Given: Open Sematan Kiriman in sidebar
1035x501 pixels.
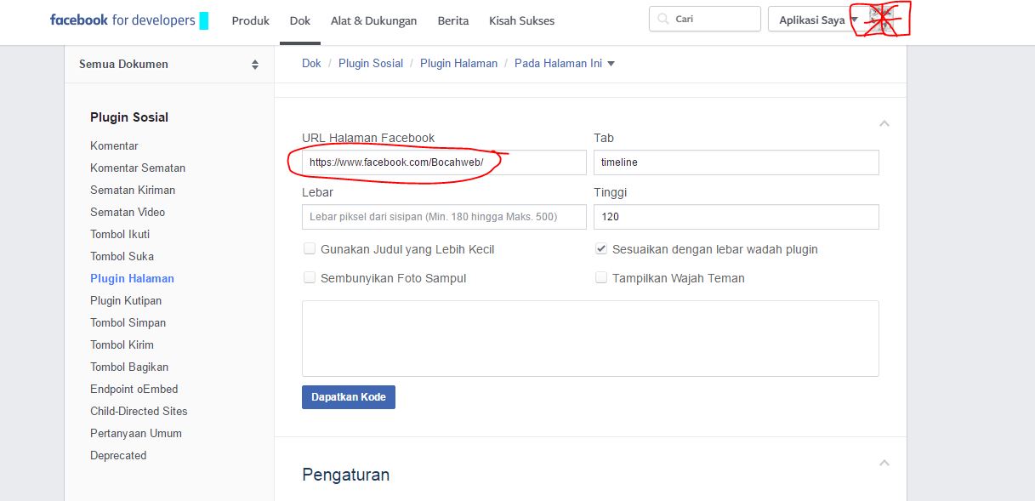Looking at the screenshot, I should (x=133, y=190).
